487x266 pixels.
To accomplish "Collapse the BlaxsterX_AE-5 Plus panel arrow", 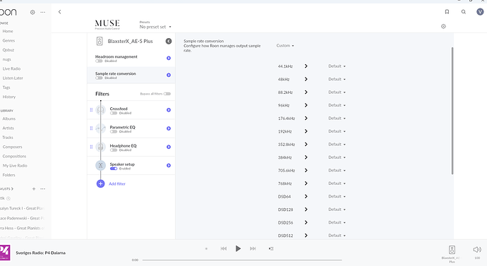I will coord(169,41).
